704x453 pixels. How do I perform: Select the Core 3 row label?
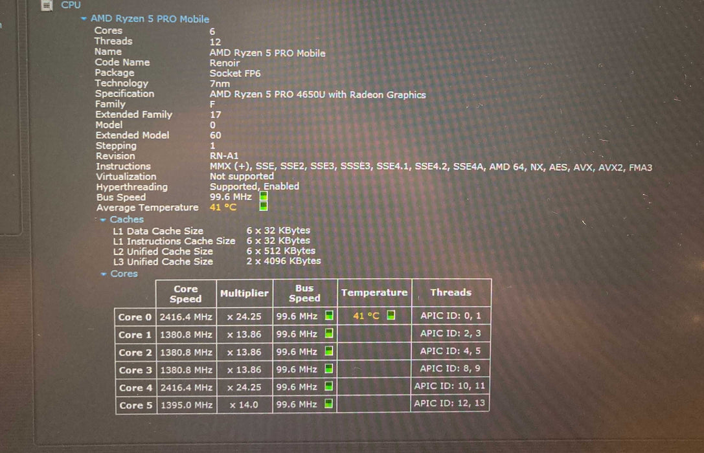pos(135,370)
